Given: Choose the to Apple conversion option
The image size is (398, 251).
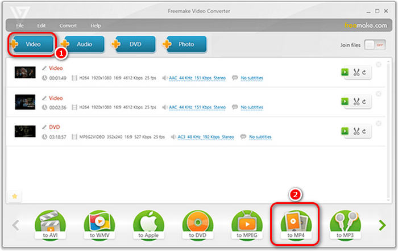Looking at the screenshot, I should click(x=148, y=225).
